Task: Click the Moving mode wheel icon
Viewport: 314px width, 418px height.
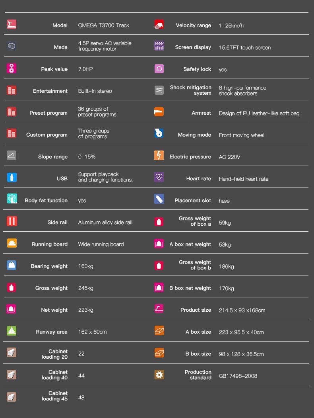Action: click(x=159, y=134)
